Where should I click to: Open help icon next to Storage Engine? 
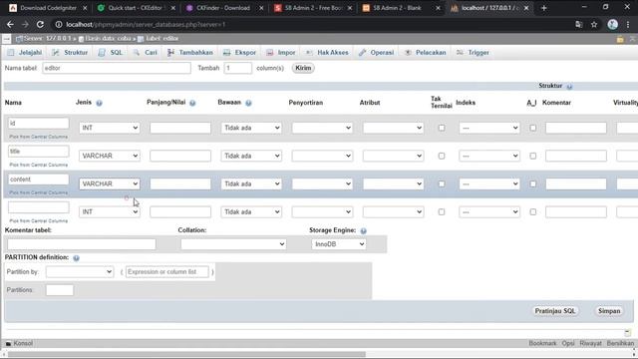[363, 230]
